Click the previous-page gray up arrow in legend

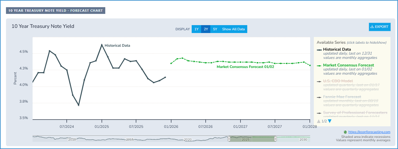pos(319,121)
